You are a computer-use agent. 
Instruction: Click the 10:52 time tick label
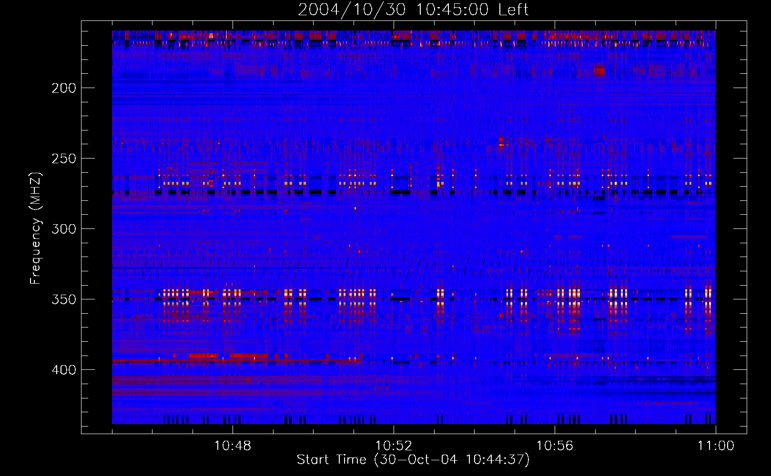[394, 446]
